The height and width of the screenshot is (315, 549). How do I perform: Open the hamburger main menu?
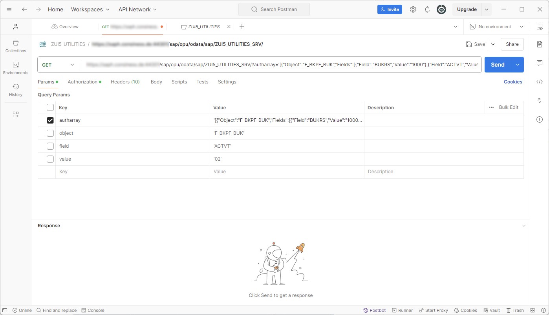(x=9, y=9)
